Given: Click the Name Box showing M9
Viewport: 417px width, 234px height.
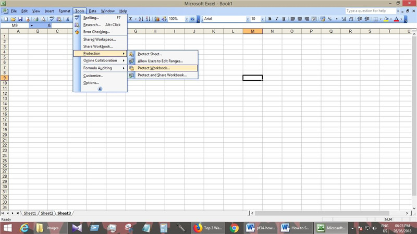Looking at the screenshot, I should coord(15,26).
